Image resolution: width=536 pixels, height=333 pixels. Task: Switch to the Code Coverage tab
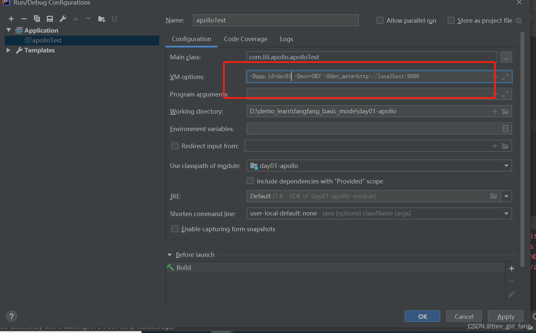click(246, 39)
